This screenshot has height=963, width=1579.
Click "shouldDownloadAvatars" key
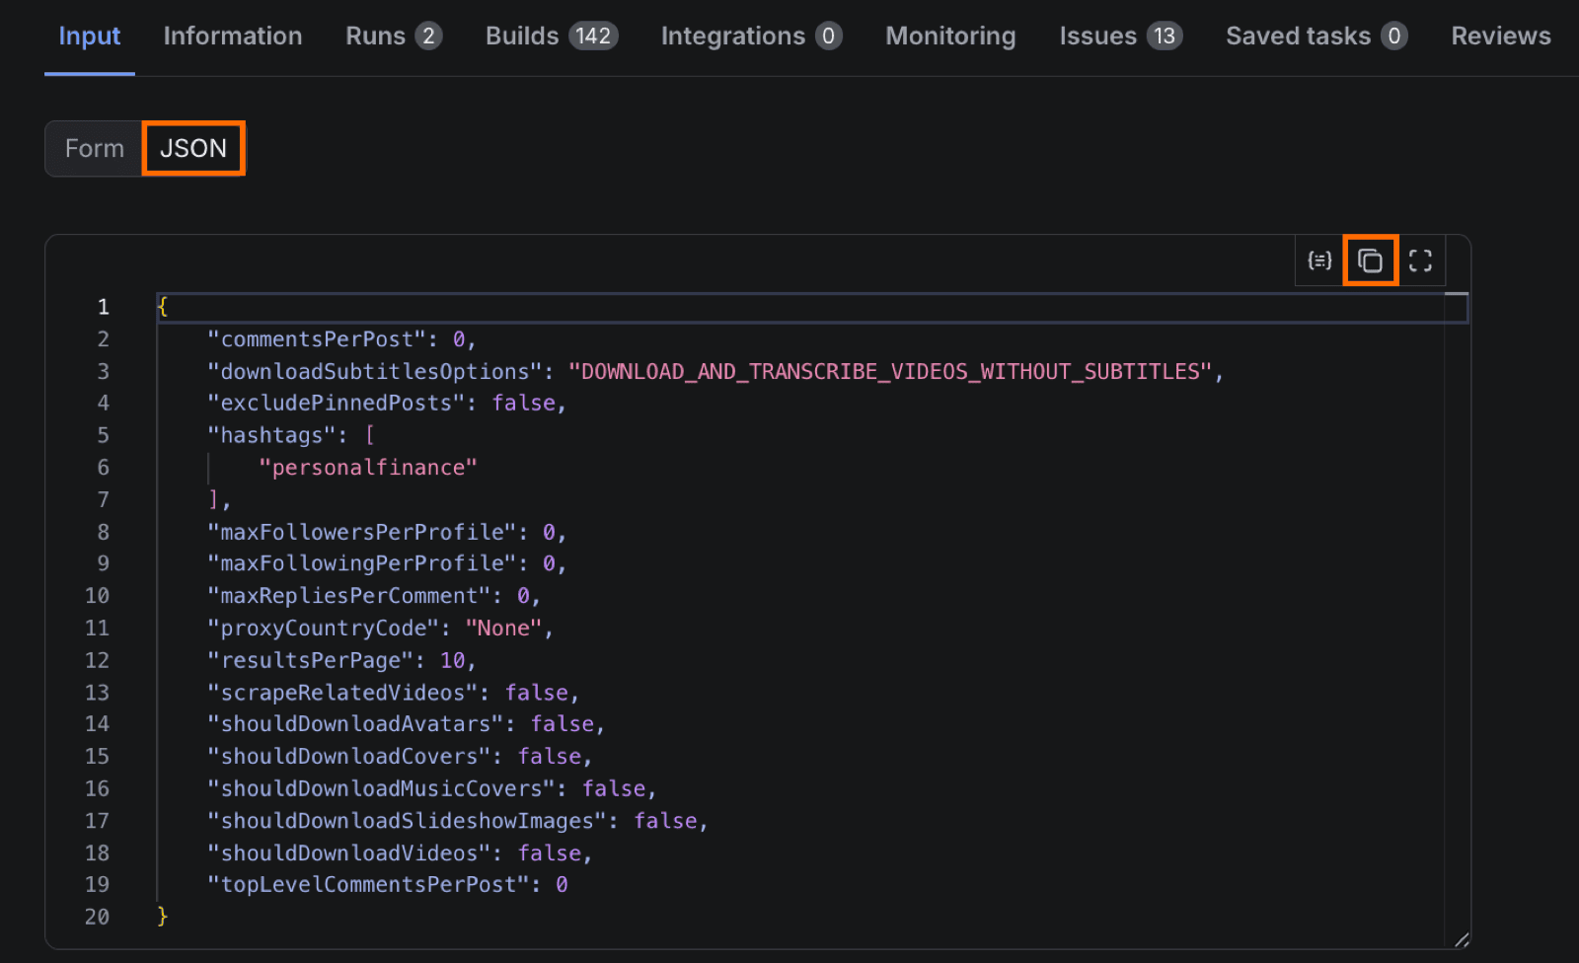tap(355, 724)
